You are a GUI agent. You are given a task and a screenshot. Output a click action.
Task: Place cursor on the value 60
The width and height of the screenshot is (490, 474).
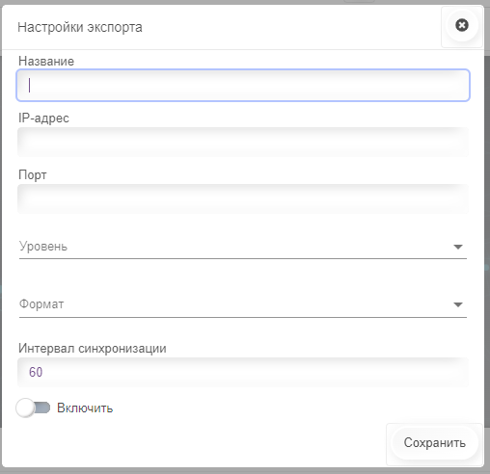[x=36, y=372]
